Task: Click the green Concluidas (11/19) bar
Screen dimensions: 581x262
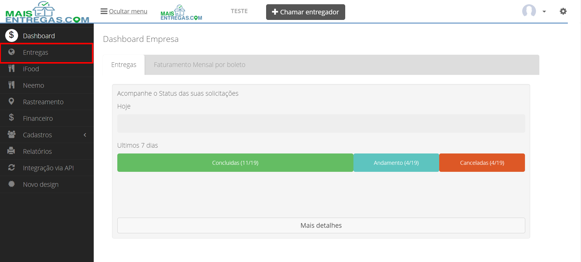Action: (235, 163)
